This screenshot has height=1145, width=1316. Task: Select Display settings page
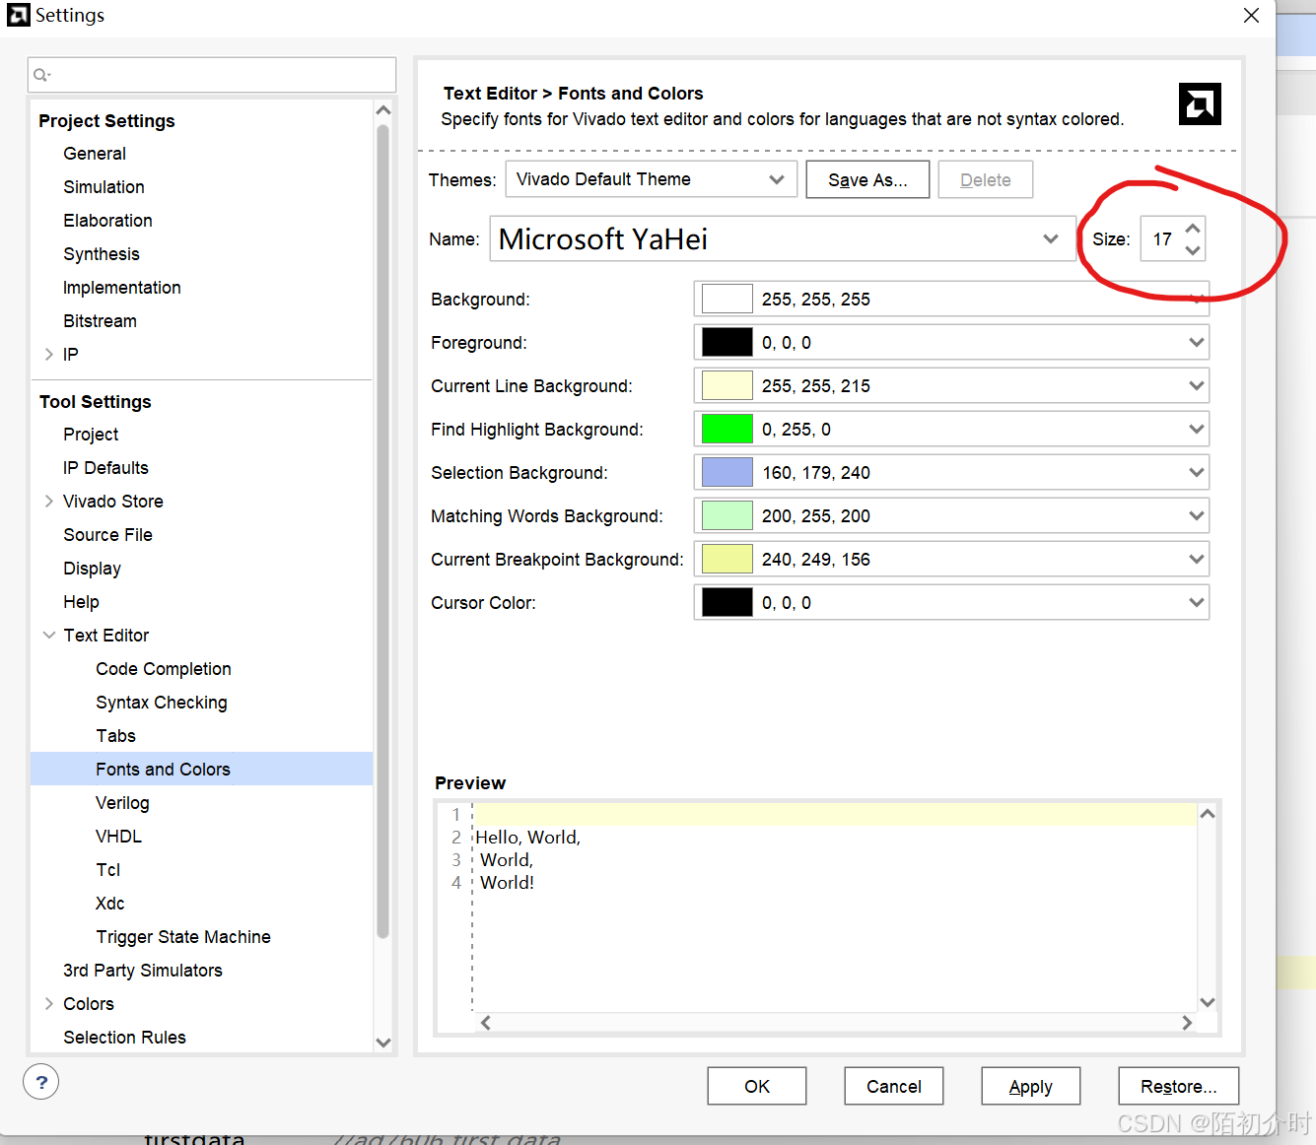pos(92,569)
